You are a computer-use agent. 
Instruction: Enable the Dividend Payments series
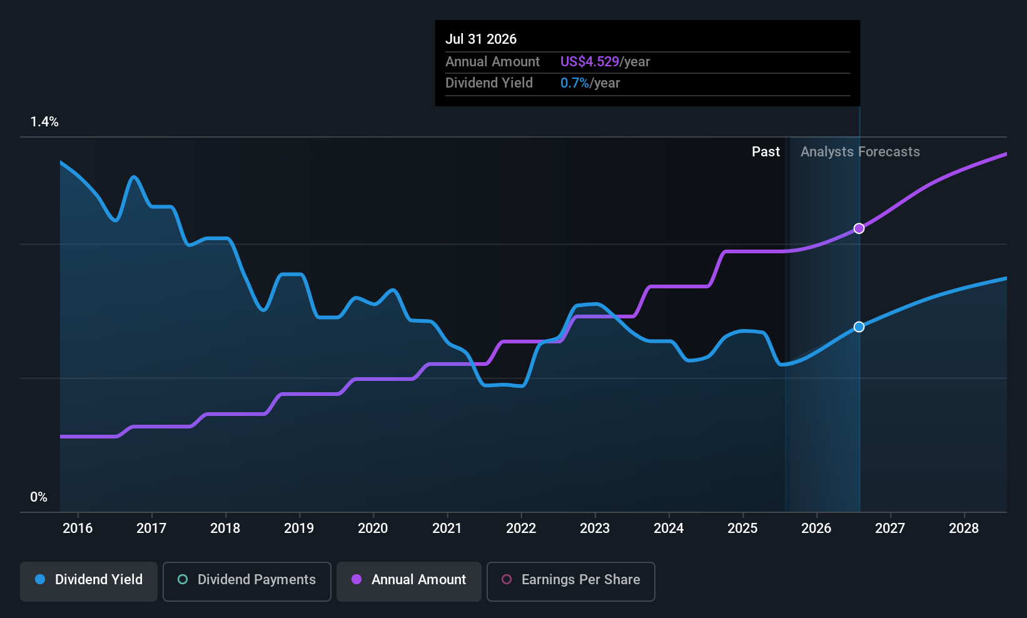click(246, 581)
